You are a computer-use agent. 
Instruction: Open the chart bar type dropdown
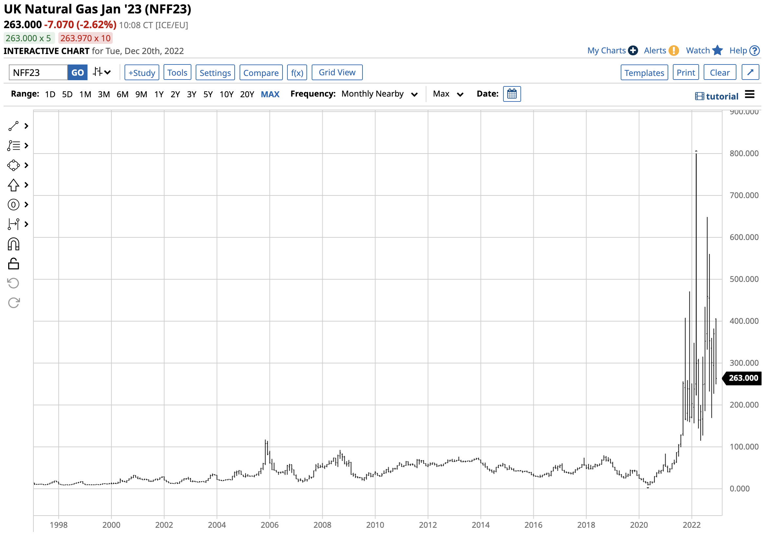(x=102, y=72)
